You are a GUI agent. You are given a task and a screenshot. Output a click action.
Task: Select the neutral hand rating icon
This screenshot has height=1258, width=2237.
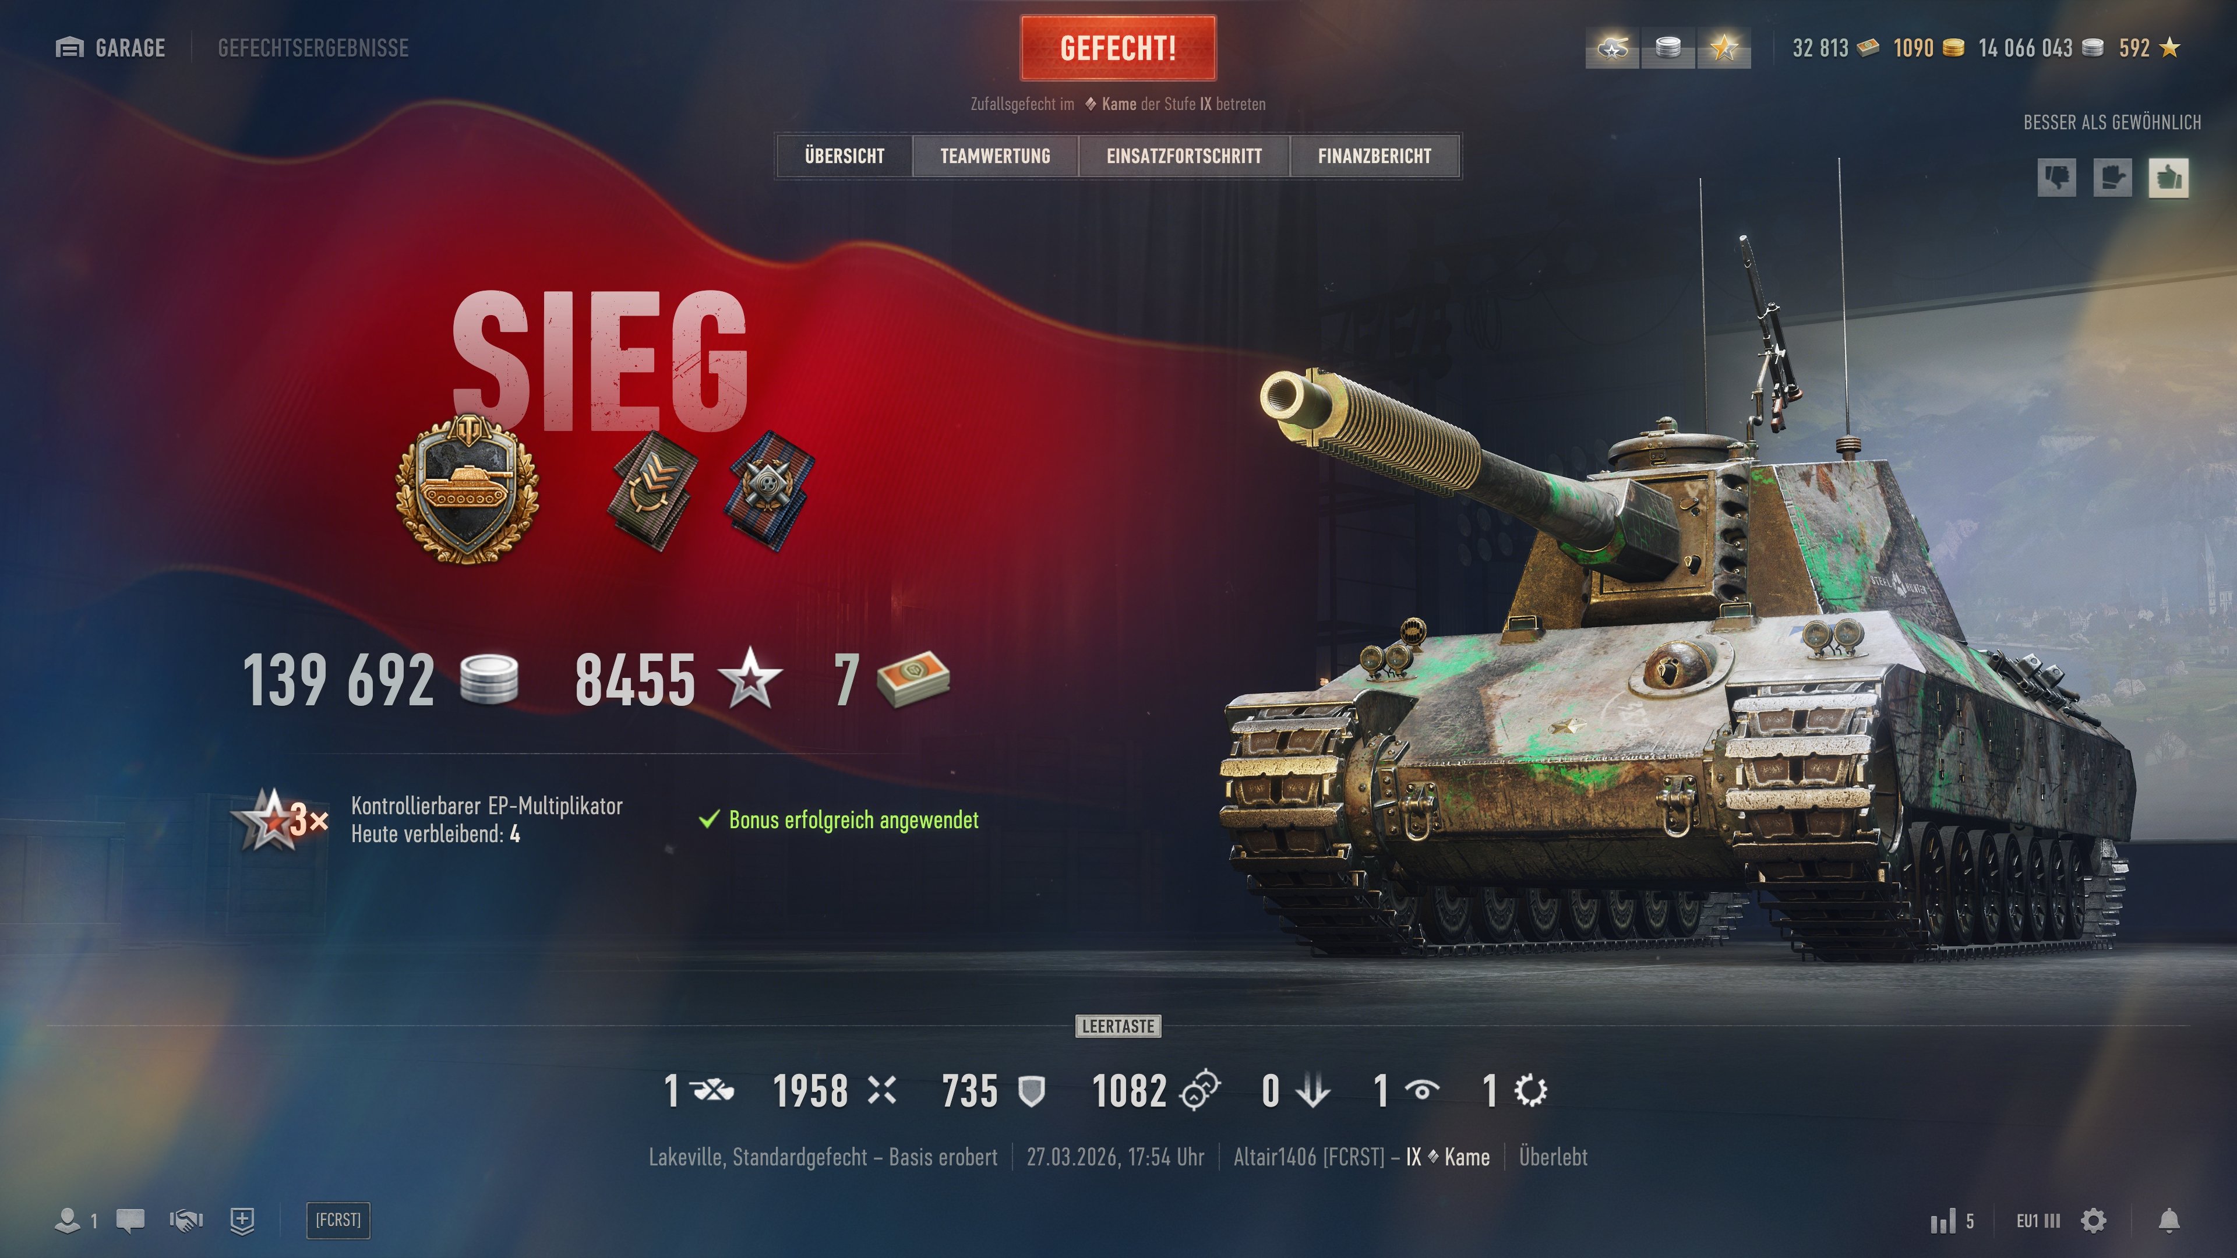click(x=2112, y=178)
